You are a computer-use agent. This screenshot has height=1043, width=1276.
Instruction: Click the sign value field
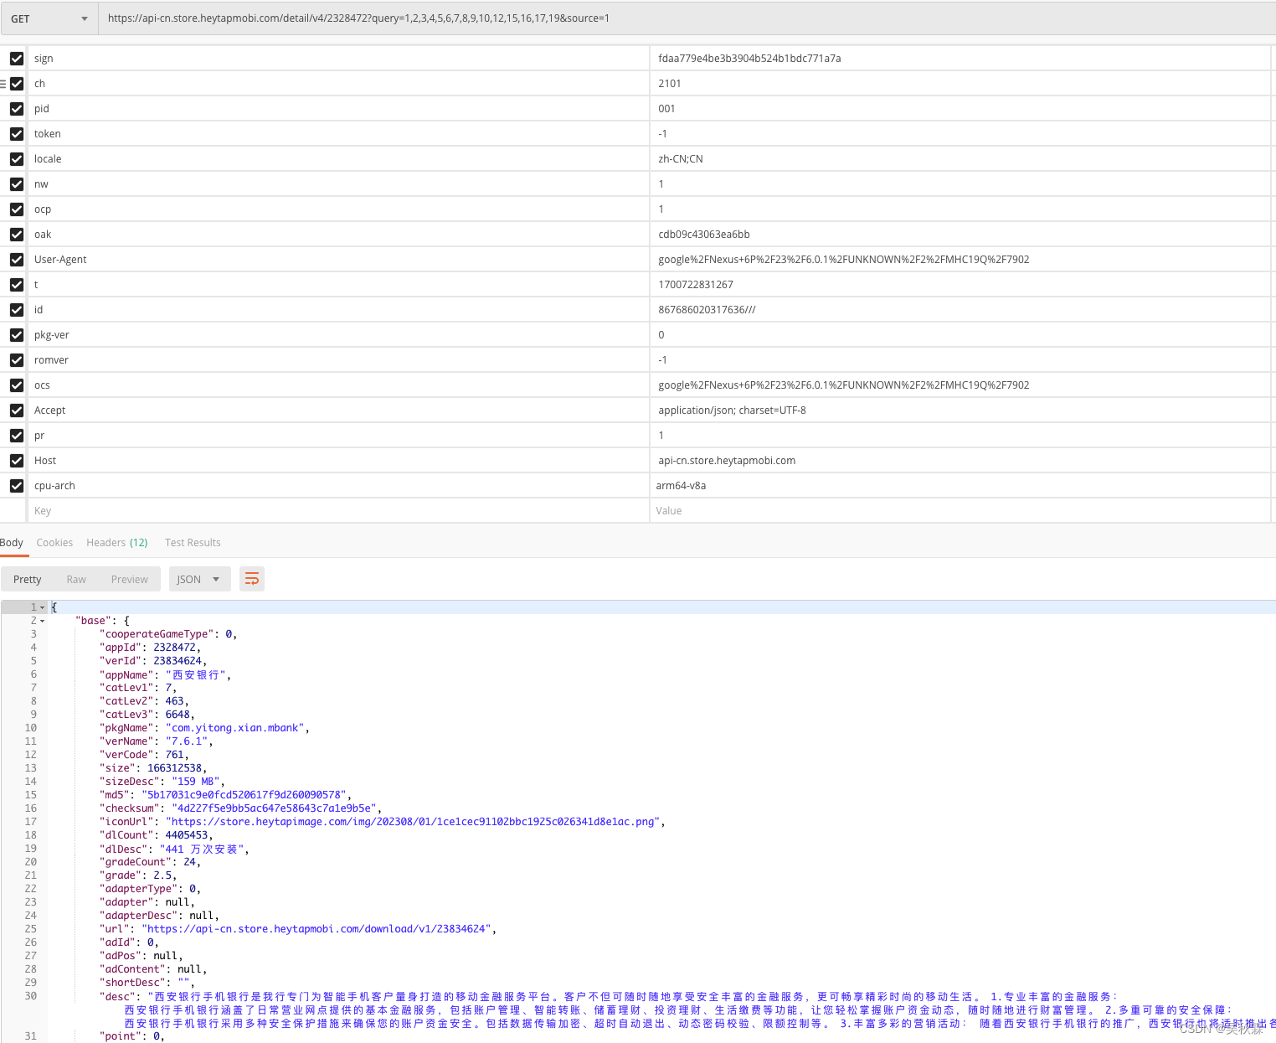[x=960, y=59]
